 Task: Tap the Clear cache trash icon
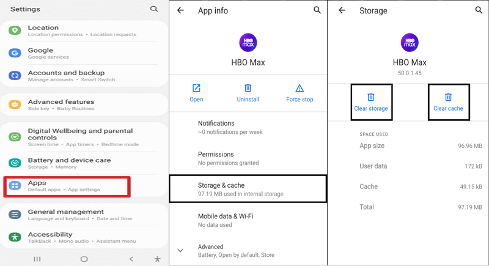tap(448, 97)
